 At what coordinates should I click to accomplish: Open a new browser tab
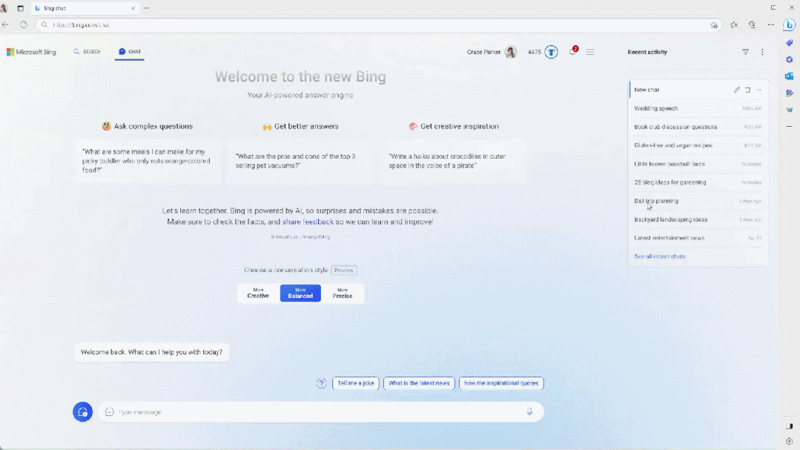146,8
